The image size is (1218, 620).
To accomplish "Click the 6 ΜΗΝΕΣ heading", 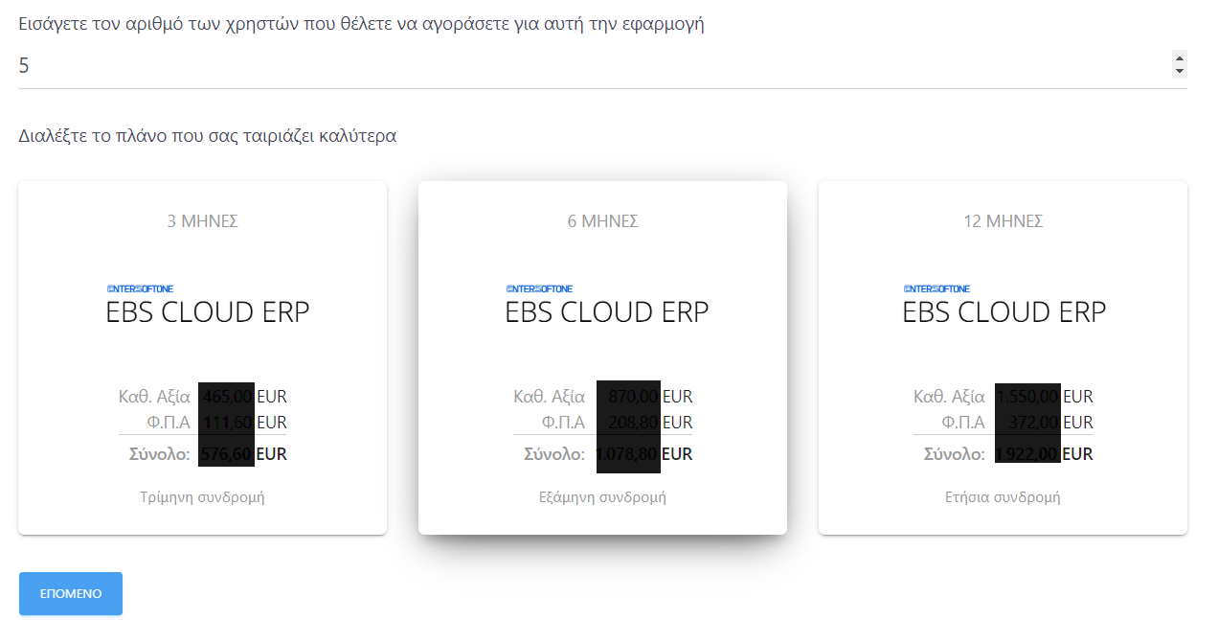I will (602, 221).
